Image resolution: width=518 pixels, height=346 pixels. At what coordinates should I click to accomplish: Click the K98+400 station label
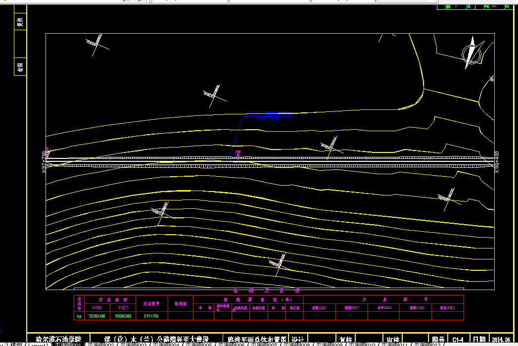coord(497,161)
